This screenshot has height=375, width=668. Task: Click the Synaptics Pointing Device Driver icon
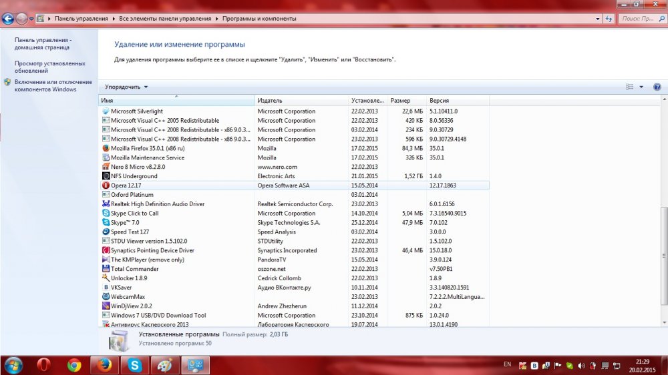[x=106, y=250]
